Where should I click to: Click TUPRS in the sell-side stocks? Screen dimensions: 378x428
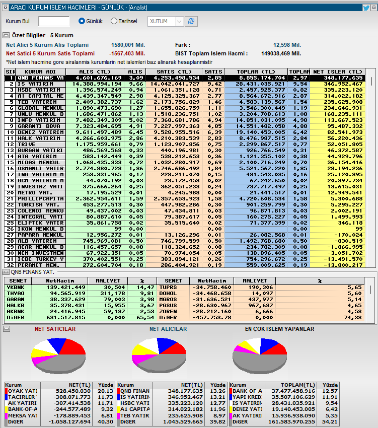pyautogui.click(x=168, y=288)
